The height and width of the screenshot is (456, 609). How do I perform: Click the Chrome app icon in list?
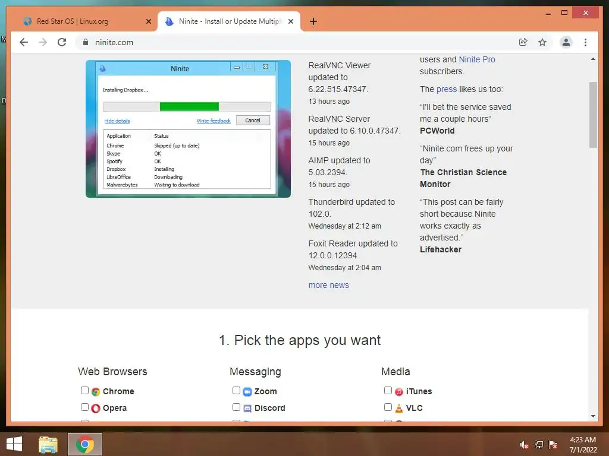[96, 392]
